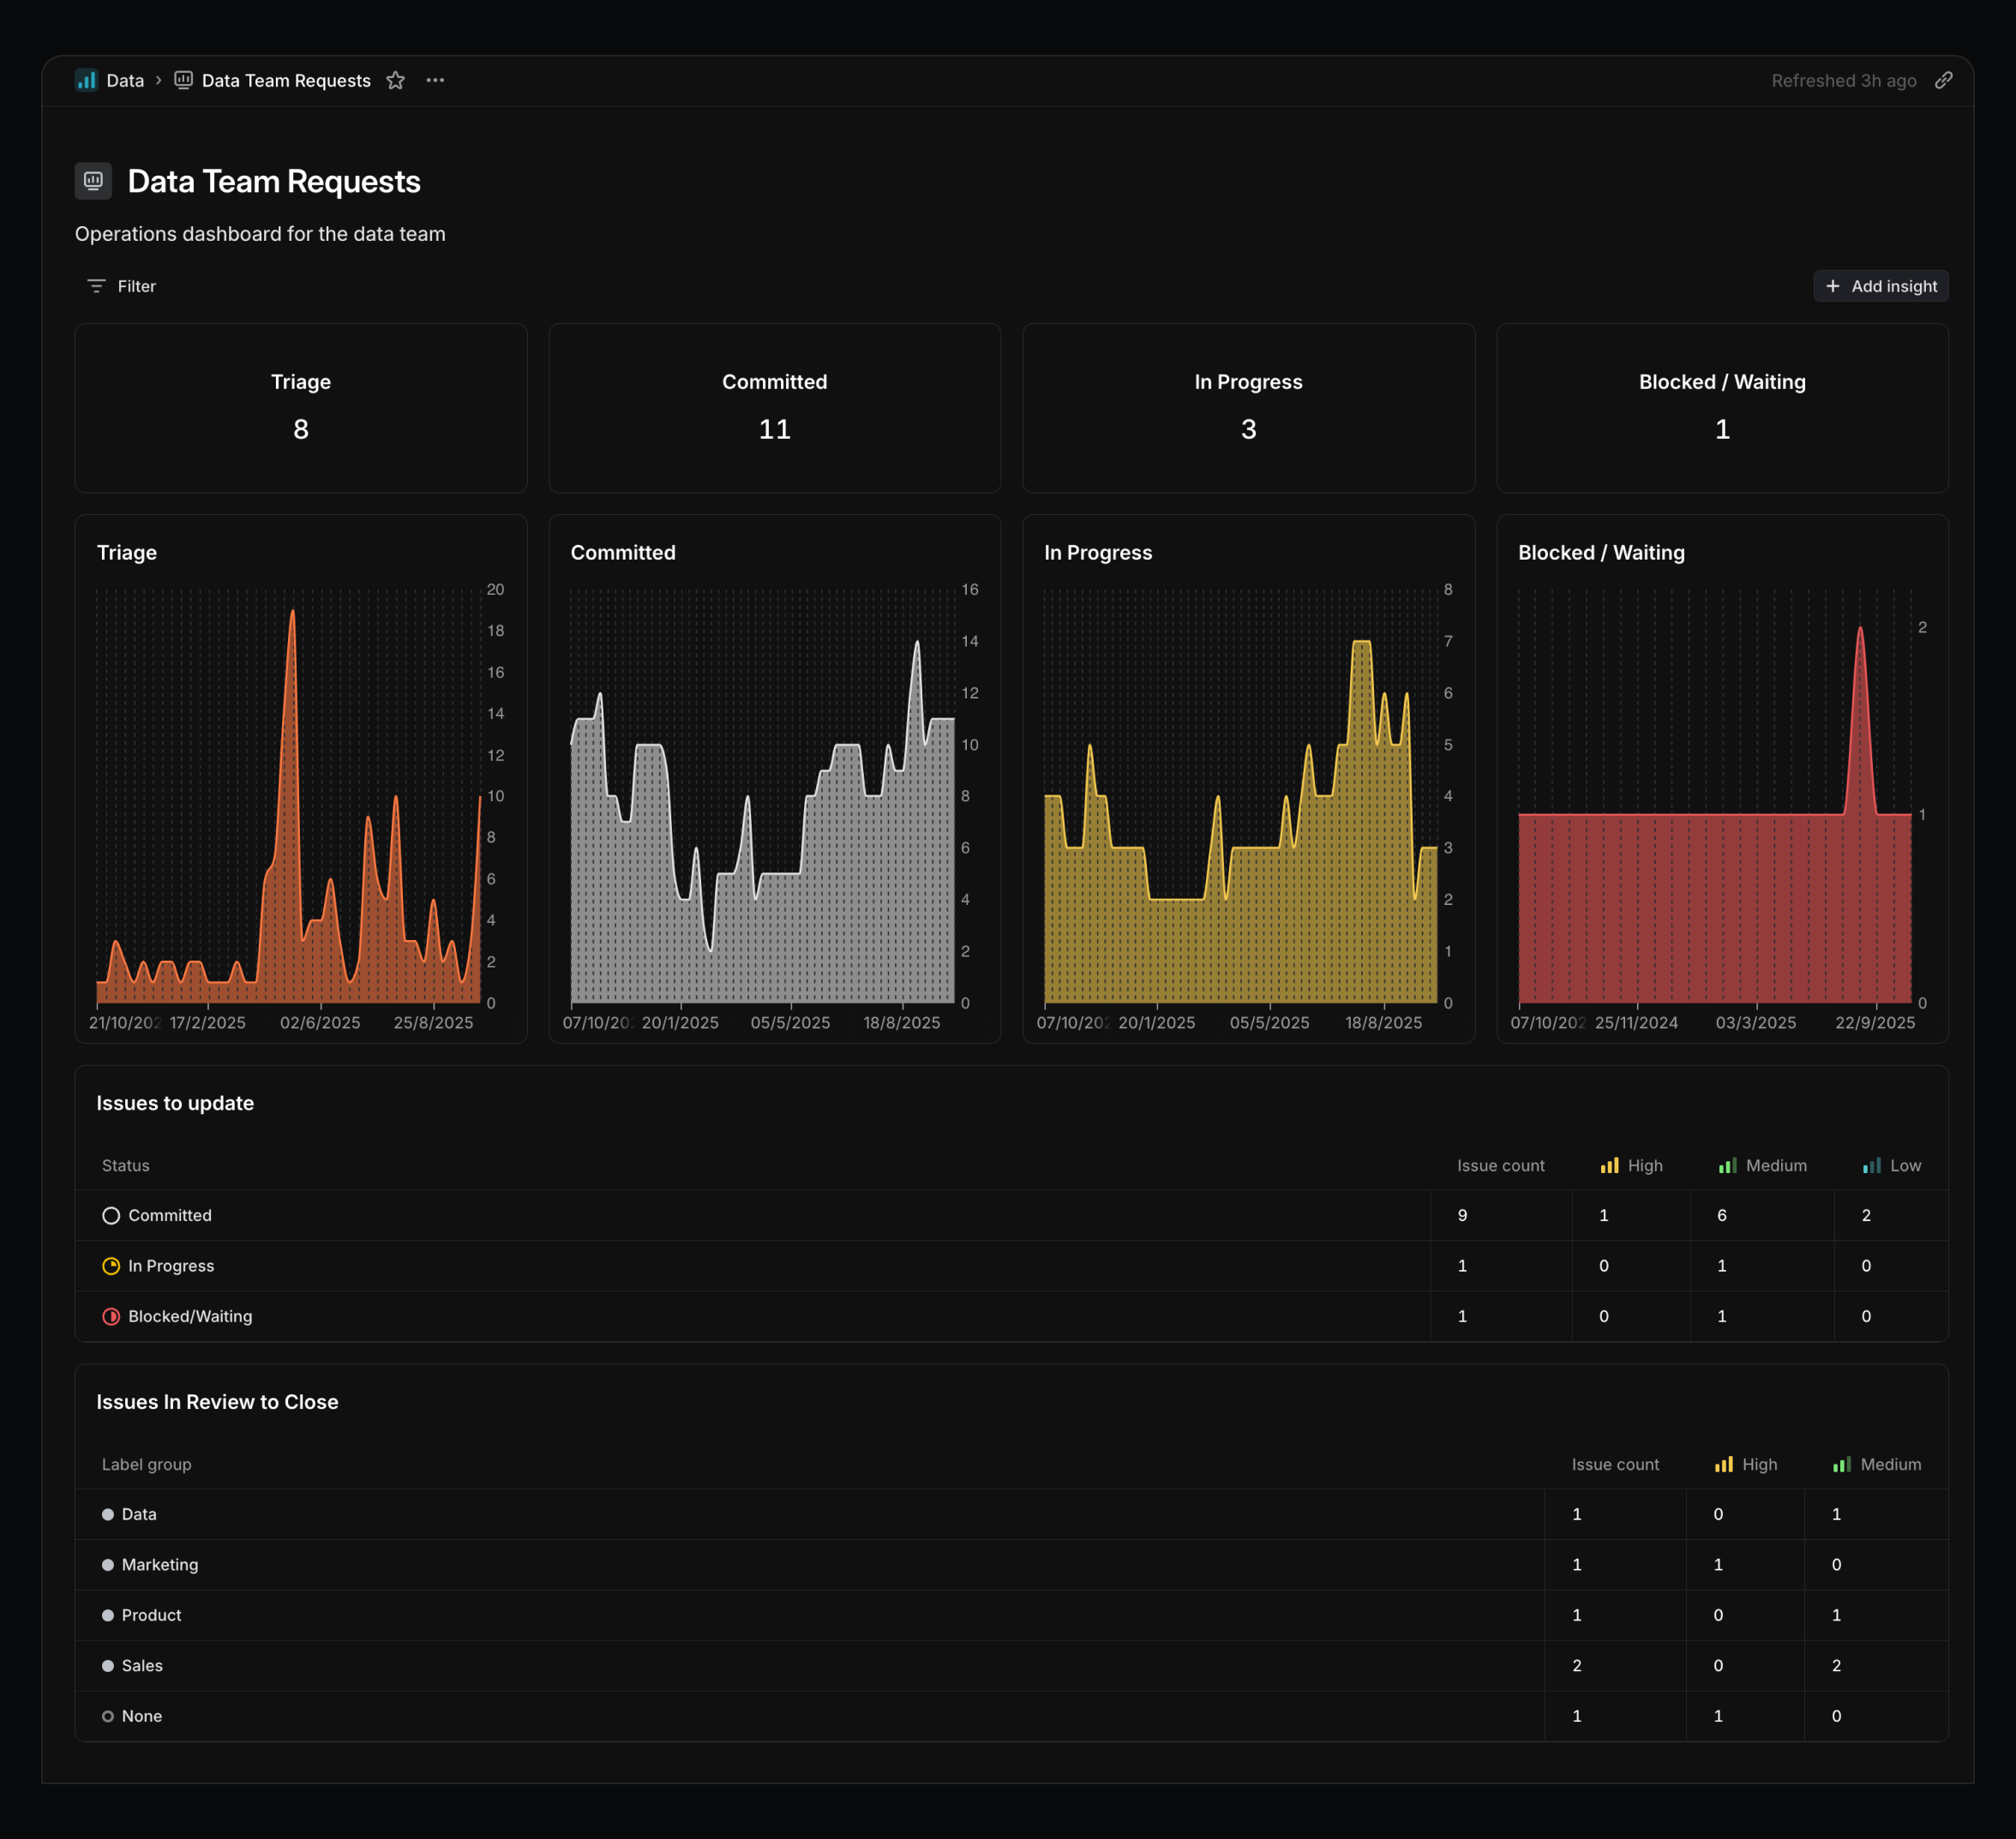Click the Sales label group row
This screenshot has height=1839, width=2016.
click(x=142, y=1666)
